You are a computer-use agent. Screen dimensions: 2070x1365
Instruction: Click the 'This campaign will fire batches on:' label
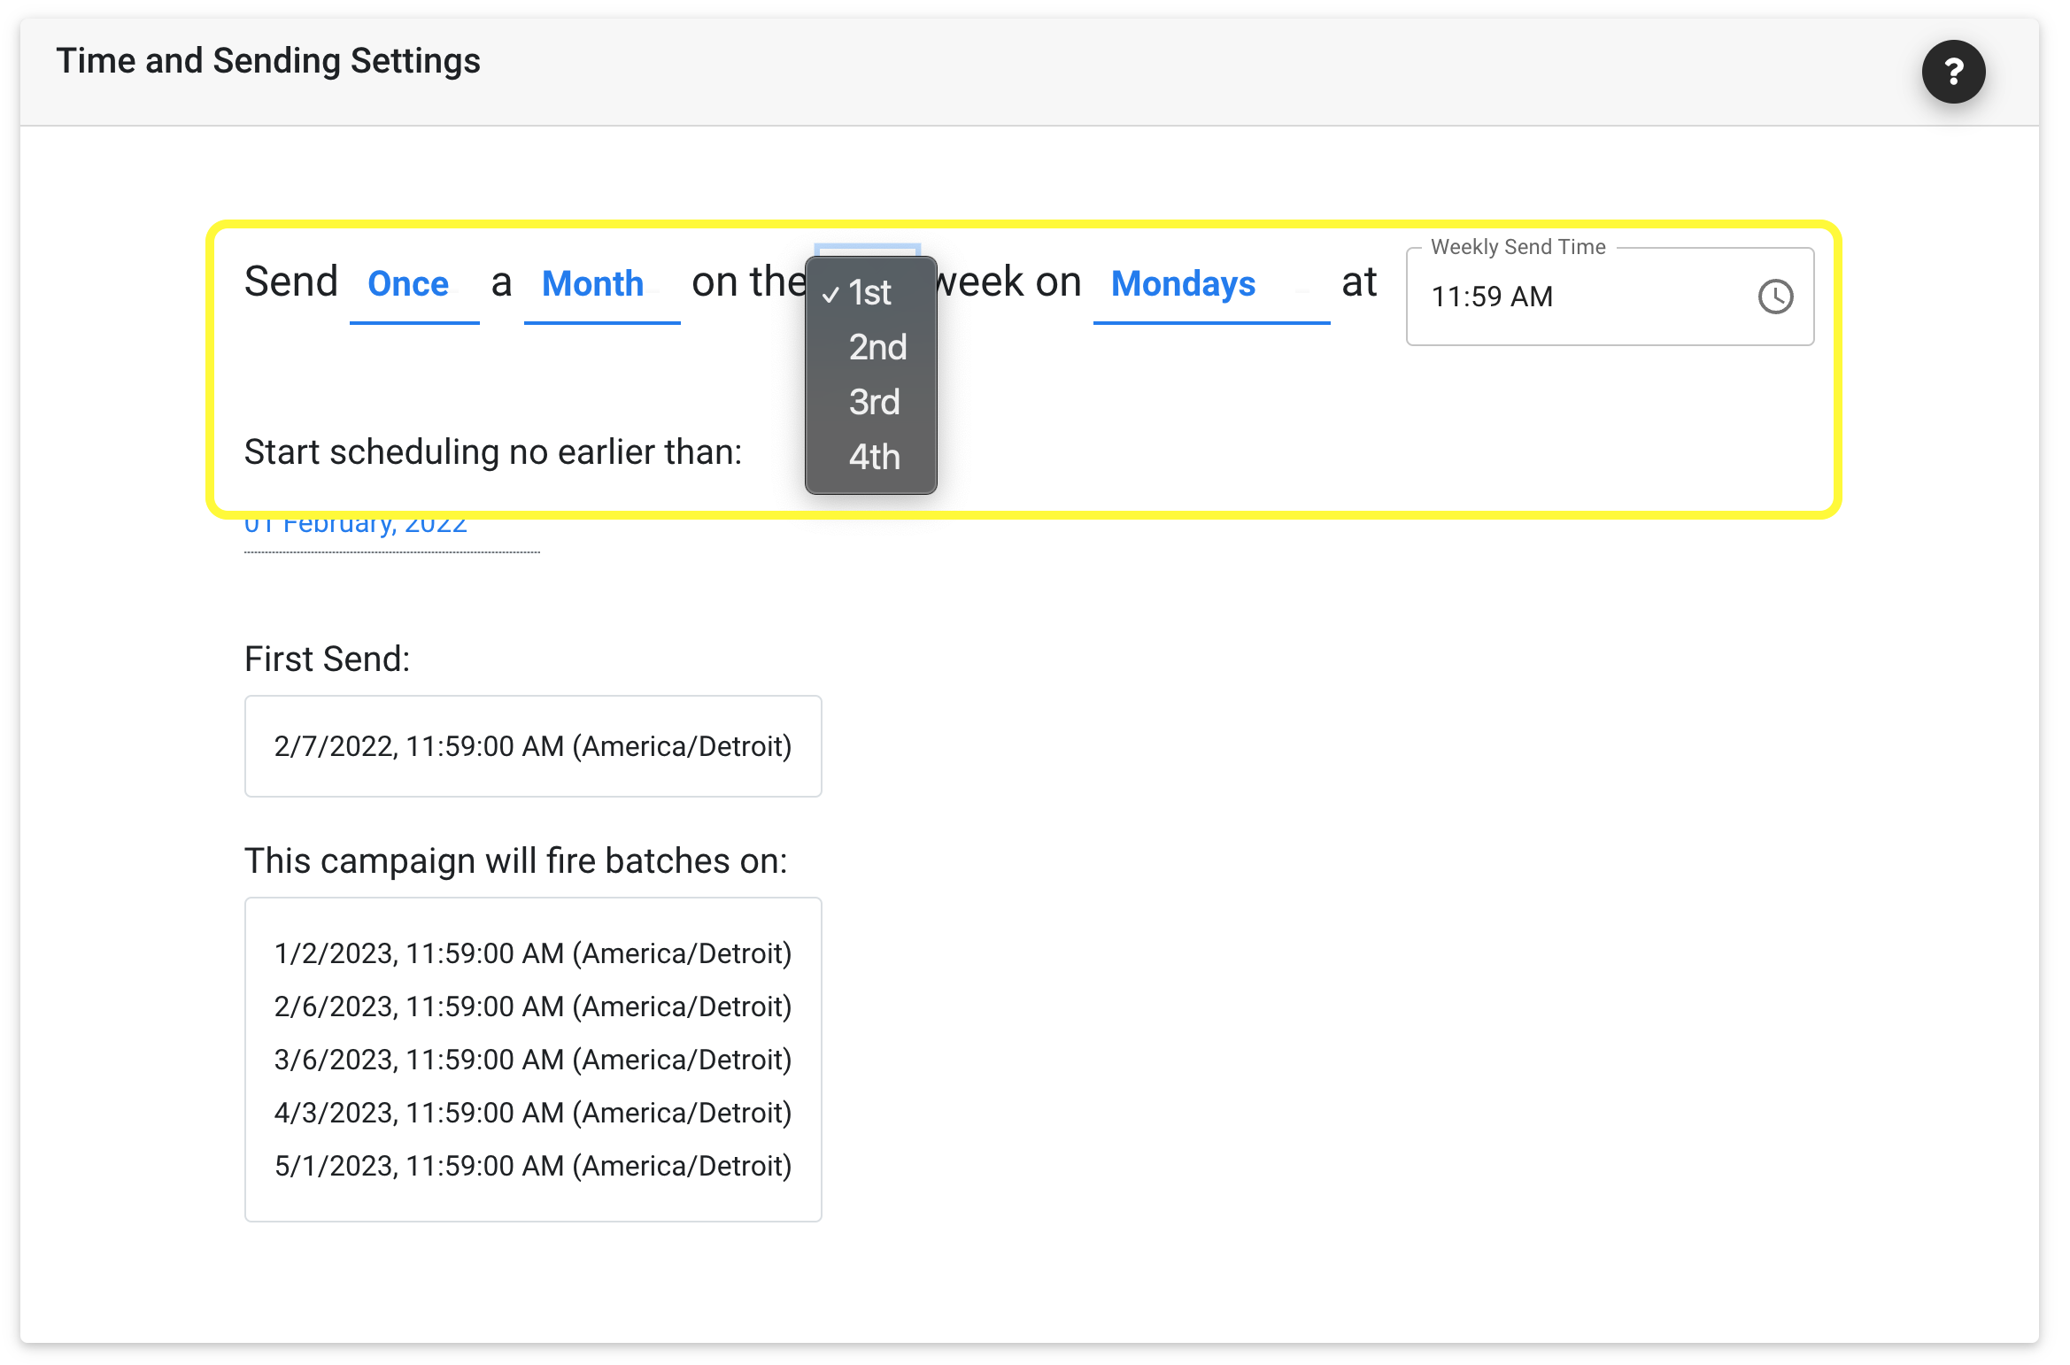pyautogui.click(x=516, y=860)
